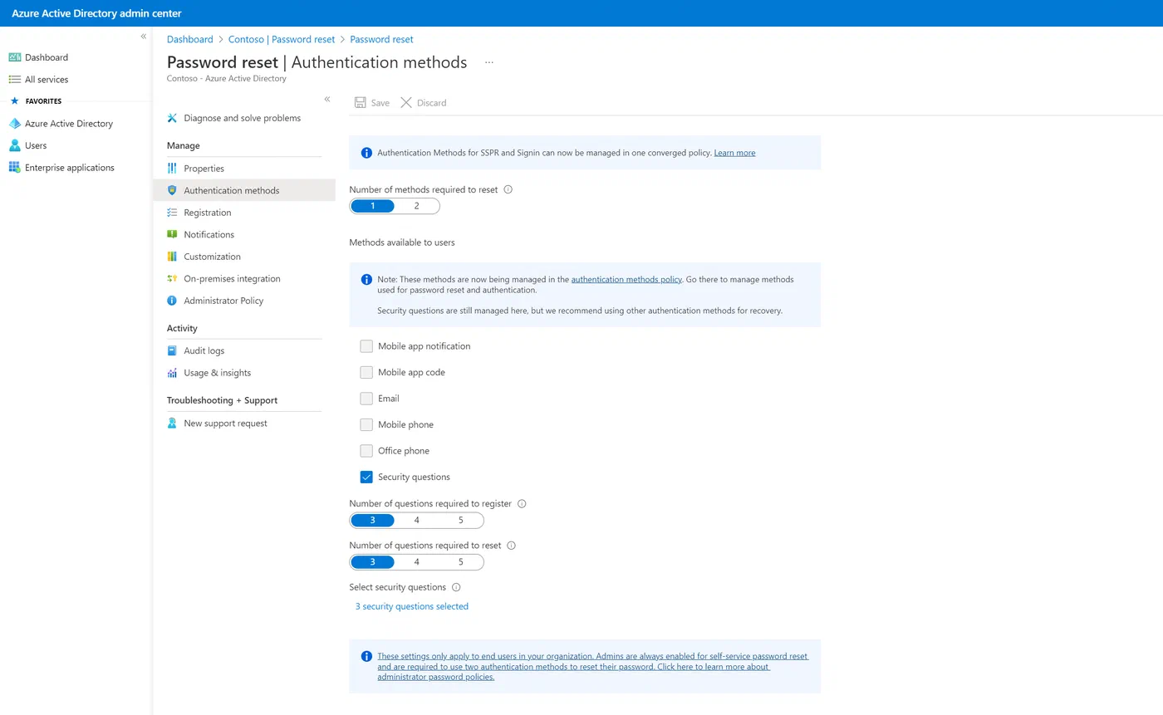Click the Save button in the toolbar
This screenshot has height=715, width=1163.
tap(372, 103)
